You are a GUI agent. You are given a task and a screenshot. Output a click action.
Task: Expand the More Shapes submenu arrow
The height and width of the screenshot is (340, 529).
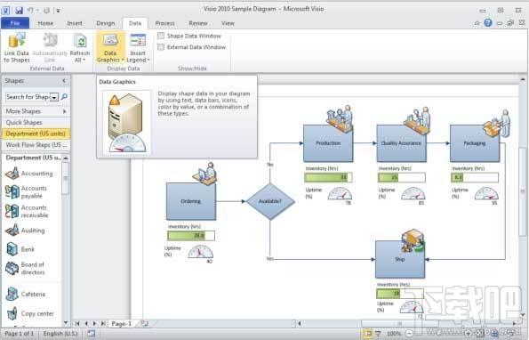point(64,111)
